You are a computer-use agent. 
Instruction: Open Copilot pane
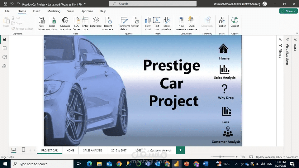click(x=235, y=22)
